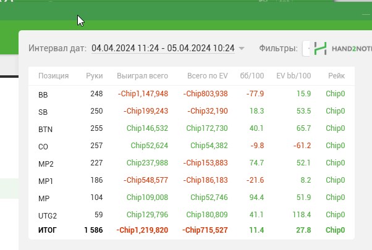Image resolution: width=372 pixels, height=250 pixels.
Task: Sort by EV bb/100 column header
Action: (294, 76)
